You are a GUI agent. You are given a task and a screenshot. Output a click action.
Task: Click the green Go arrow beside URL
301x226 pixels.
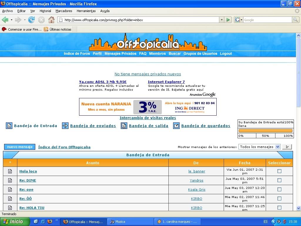228,20
